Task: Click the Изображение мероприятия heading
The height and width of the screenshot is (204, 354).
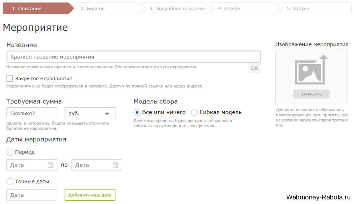Action: coord(312,44)
